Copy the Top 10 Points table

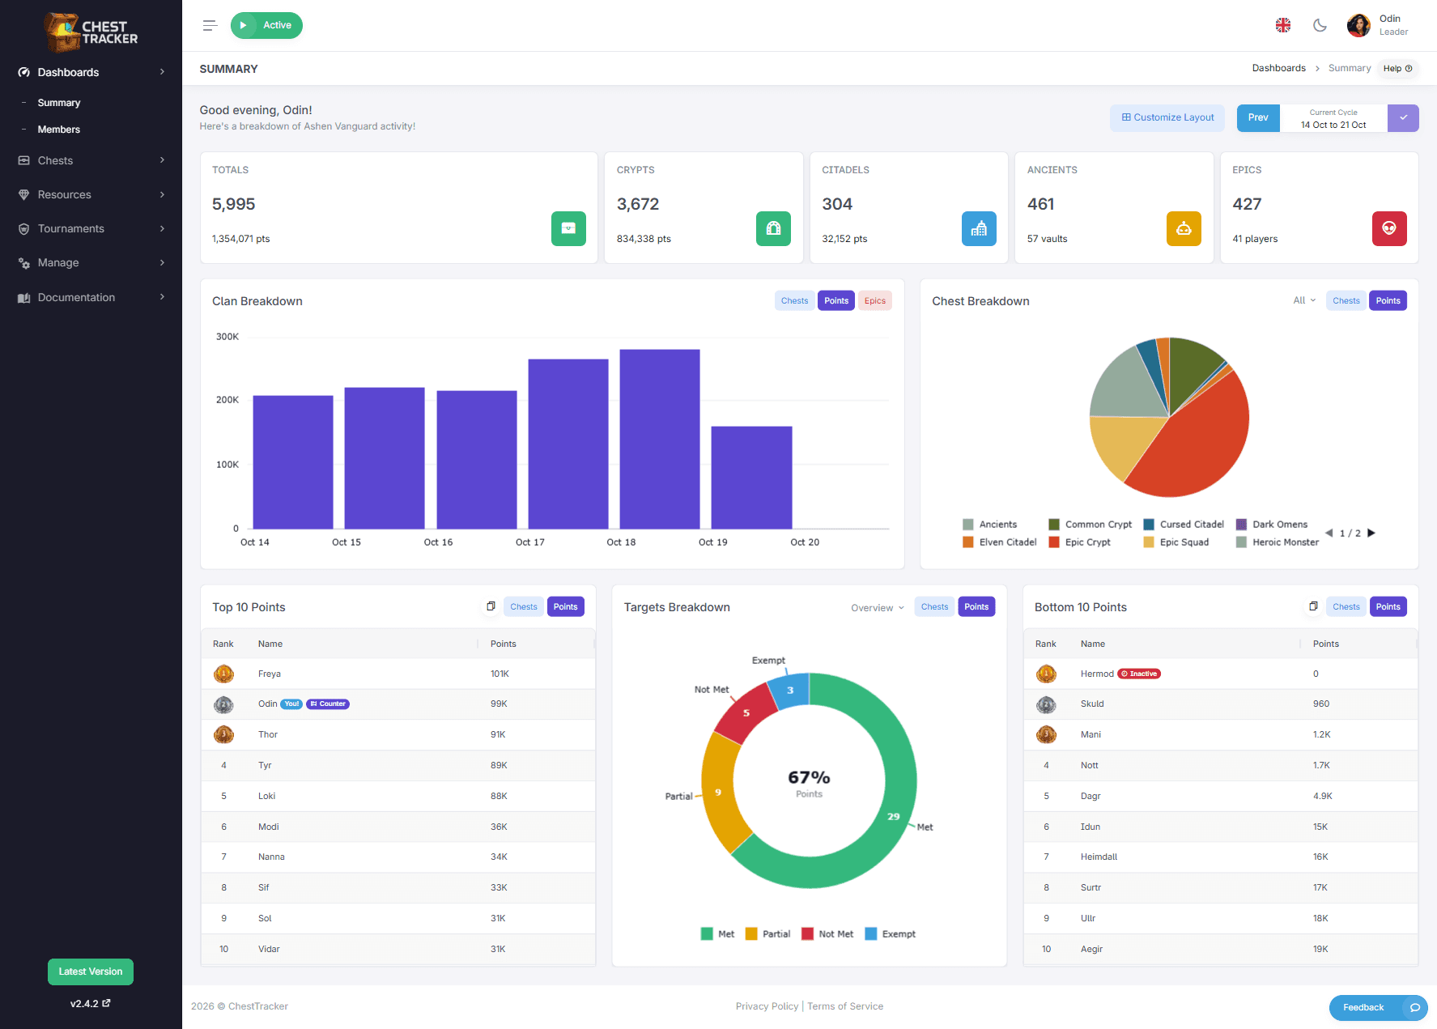click(x=491, y=606)
